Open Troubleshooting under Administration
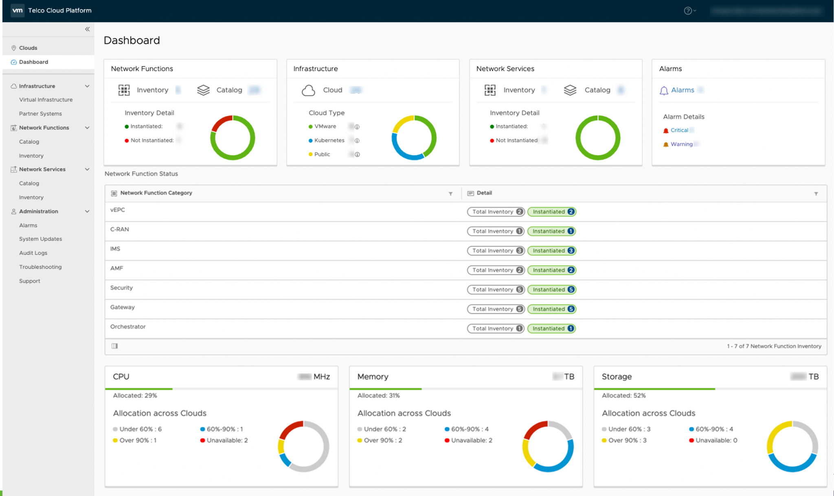Screen dimensions: 834x496 40,267
